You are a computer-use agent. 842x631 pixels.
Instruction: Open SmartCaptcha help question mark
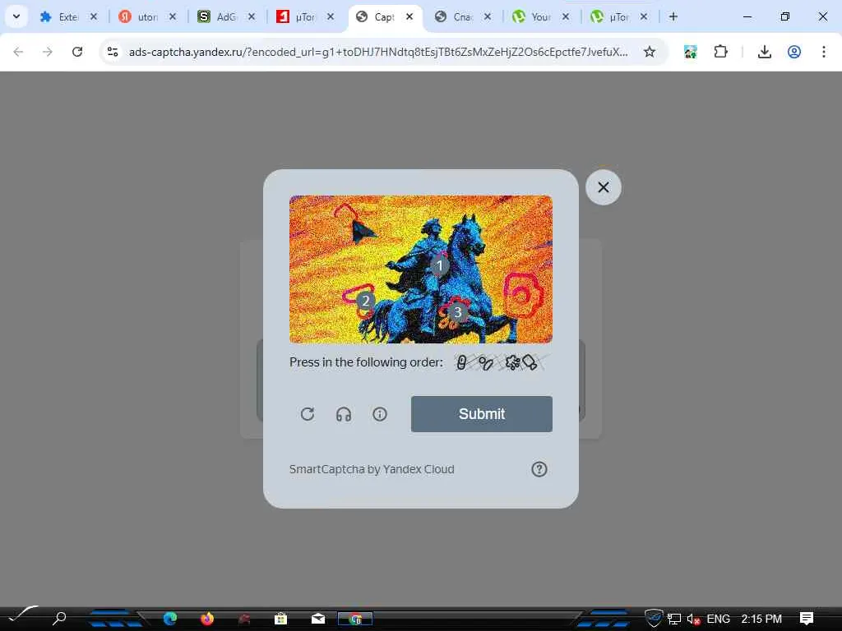pyautogui.click(x=539, y=469)
